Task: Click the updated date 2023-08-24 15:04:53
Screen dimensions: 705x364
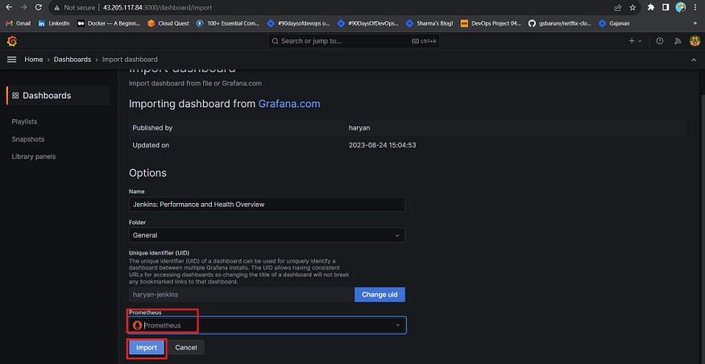Action: point(382,146)
